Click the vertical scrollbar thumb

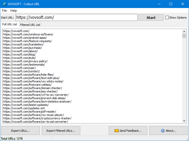tap(184, 36)
